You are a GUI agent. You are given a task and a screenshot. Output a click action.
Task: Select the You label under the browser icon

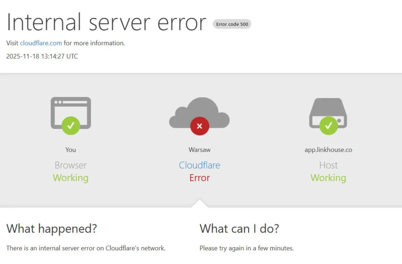[71, 149]
